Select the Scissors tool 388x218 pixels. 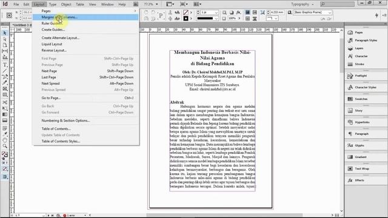[x=5, y=102]
